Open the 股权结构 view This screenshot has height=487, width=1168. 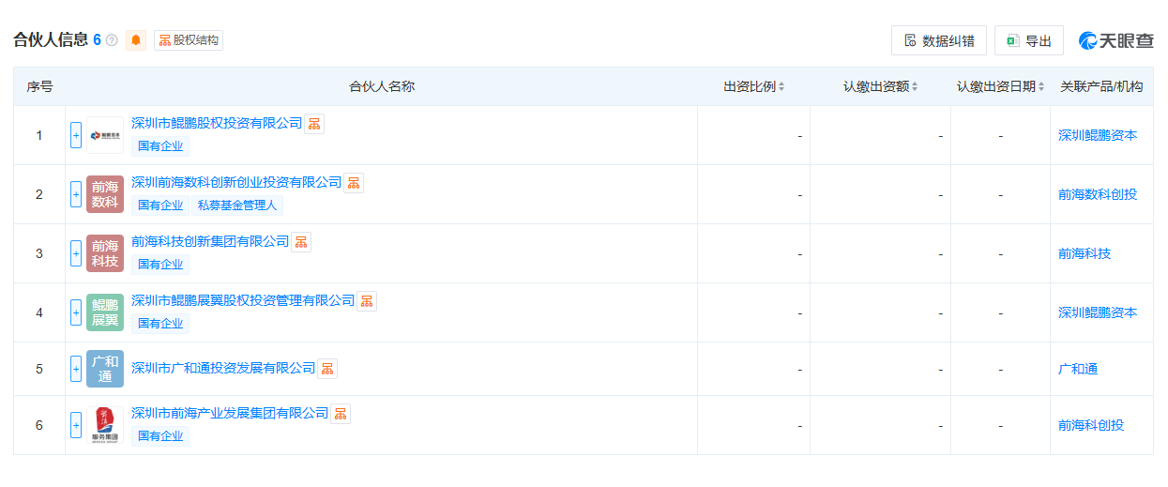pyautogui.click(x=189, y=40)
